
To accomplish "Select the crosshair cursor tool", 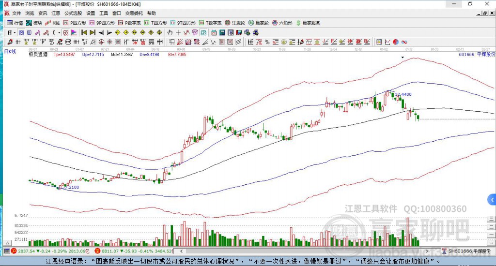I will pos(178,32).
